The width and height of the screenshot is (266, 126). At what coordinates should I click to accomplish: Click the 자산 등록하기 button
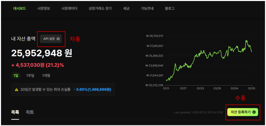click(x=243, y=112)
